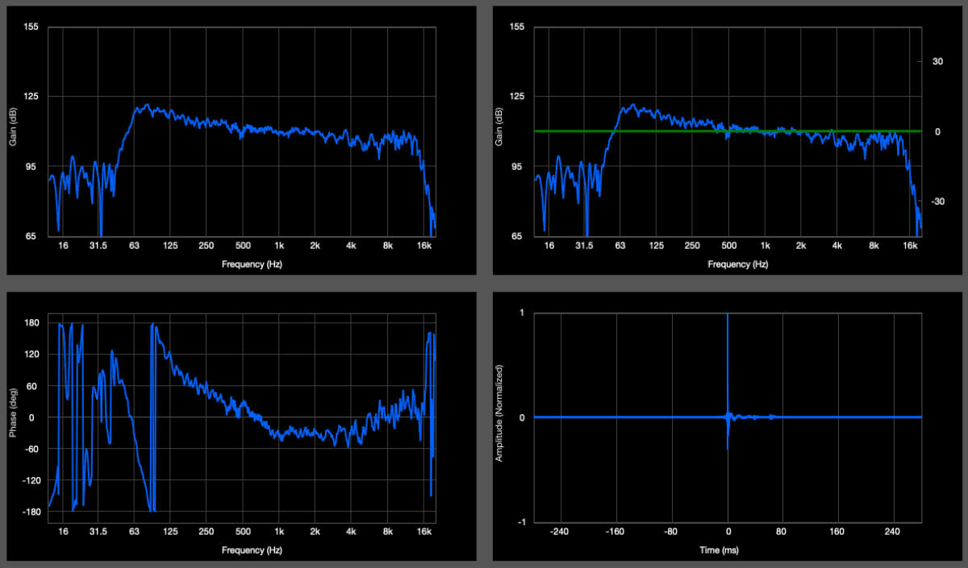Click the -1 amplitude tick on the impulse graph

519,522
